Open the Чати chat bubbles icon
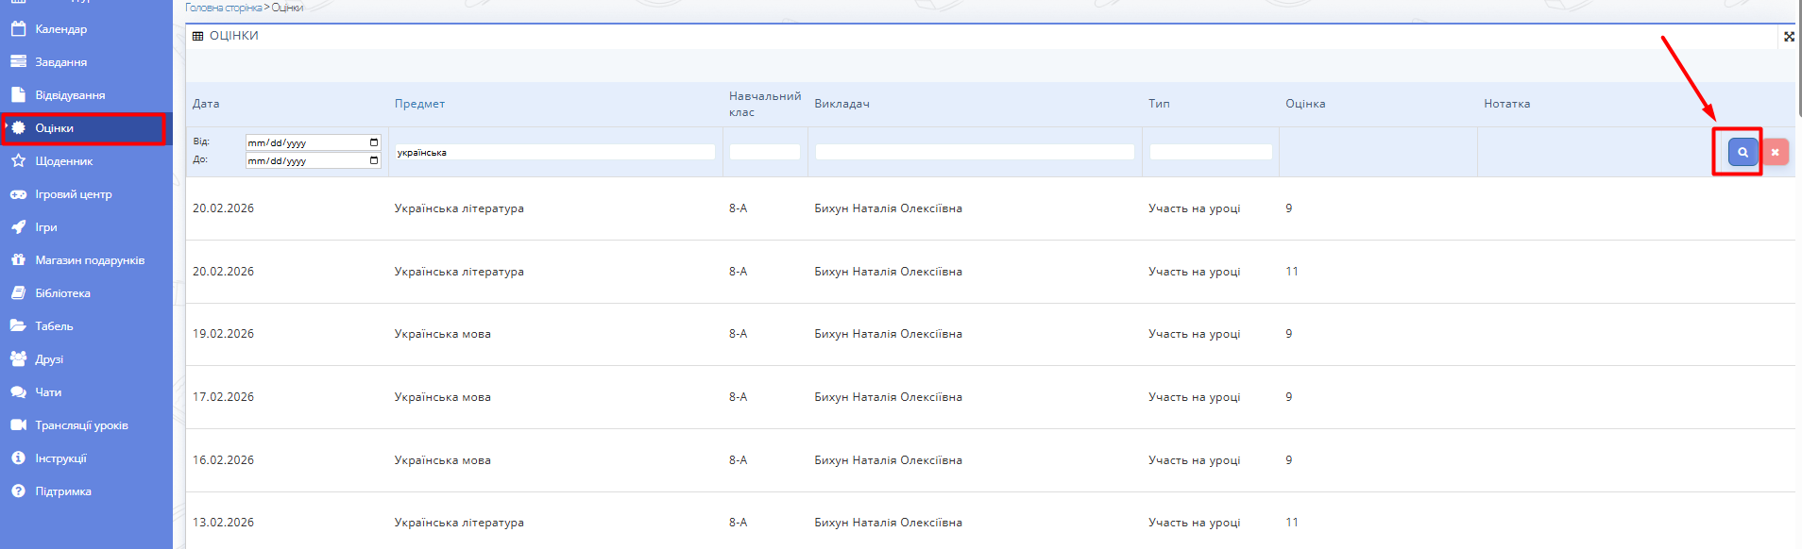Screen dimensions: 1802x549 [18, 392]
